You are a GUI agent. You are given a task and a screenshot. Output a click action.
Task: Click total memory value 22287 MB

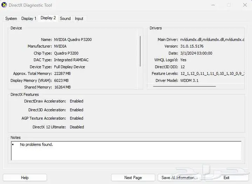tap(62, 73)
